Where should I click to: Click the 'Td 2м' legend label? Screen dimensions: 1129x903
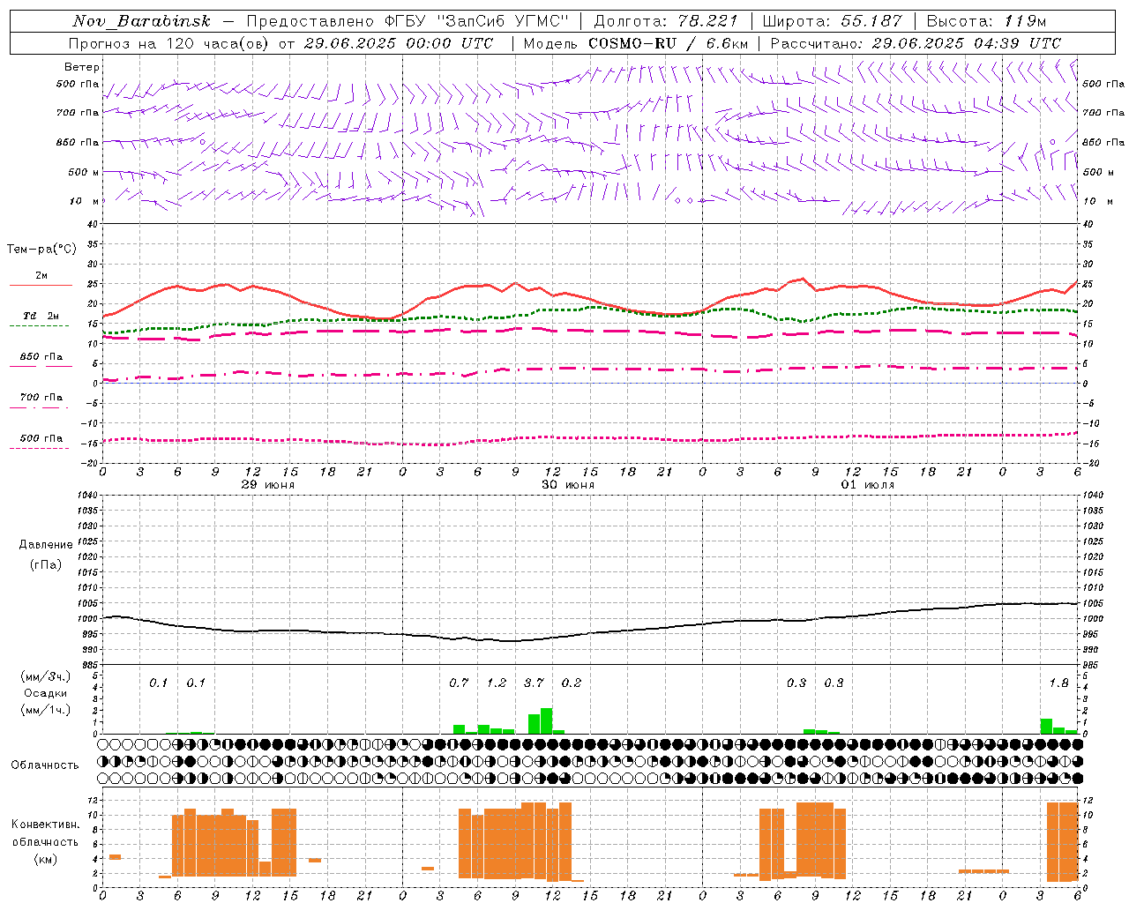click(41, 316)
